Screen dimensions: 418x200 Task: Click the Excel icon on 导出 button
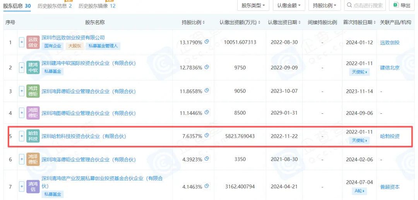coord(396,5)
